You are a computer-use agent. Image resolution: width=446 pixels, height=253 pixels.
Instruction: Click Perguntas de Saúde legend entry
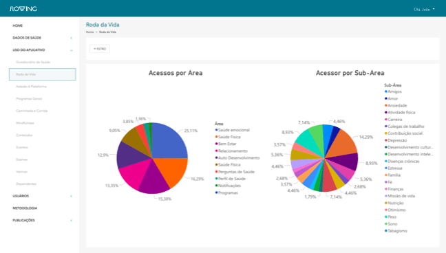coord(235,172)
